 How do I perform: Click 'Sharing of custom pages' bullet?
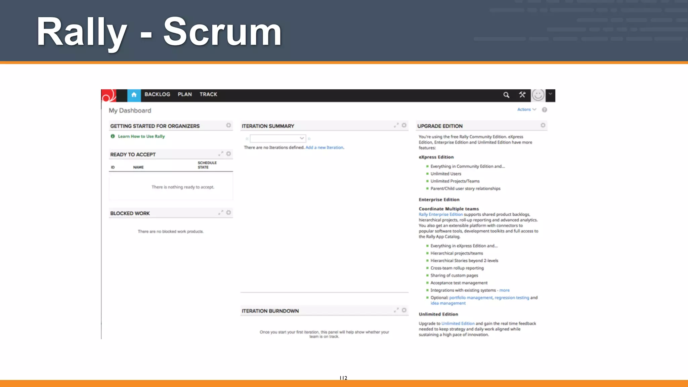[x=454, y=275]
